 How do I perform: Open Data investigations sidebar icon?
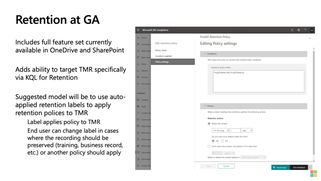tap(138, 126)
